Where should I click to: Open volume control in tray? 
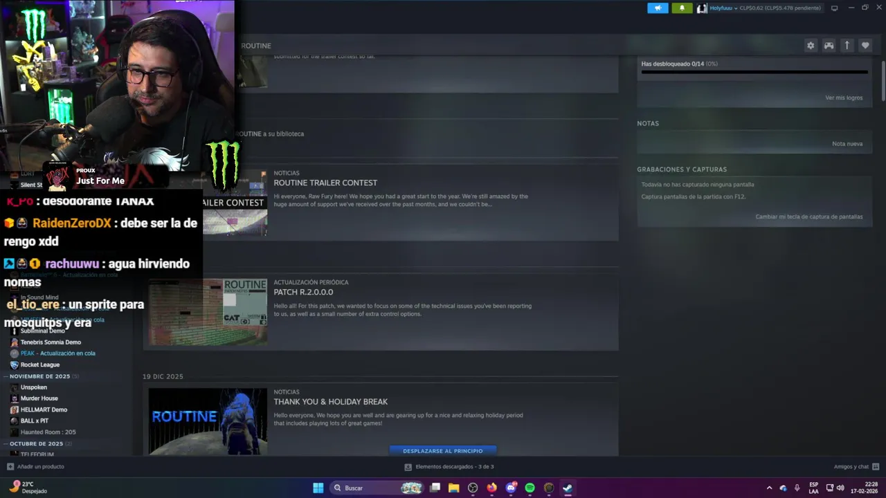click(840, 488)
